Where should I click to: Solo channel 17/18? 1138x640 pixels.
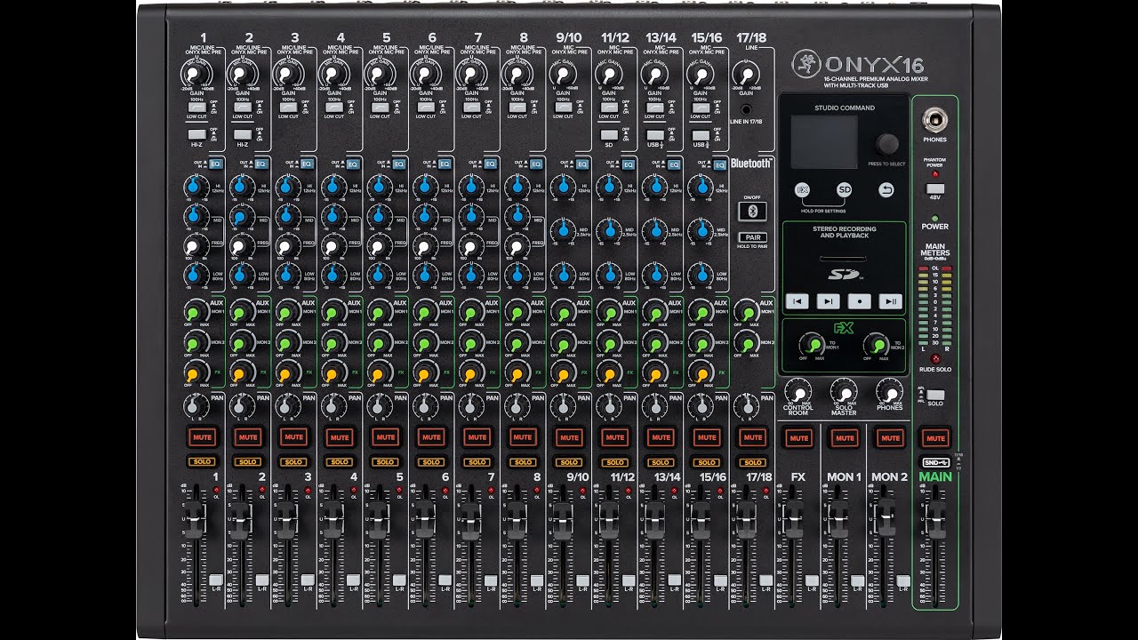pyautogui.click(x=752, y=462)
